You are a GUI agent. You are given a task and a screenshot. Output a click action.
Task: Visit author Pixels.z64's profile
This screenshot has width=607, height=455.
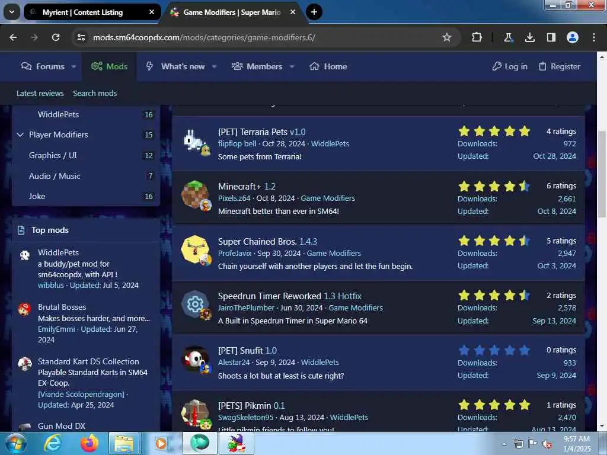[234, 198]
